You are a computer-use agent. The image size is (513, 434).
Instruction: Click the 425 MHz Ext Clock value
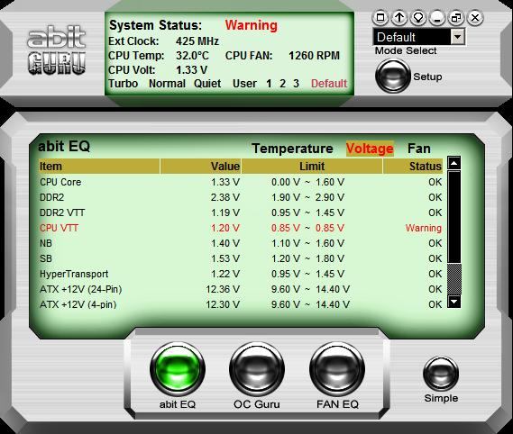[197, 41]
